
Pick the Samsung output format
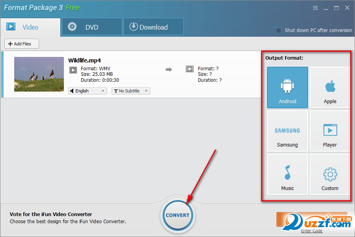pyautogui.click(x=287, y=131)
